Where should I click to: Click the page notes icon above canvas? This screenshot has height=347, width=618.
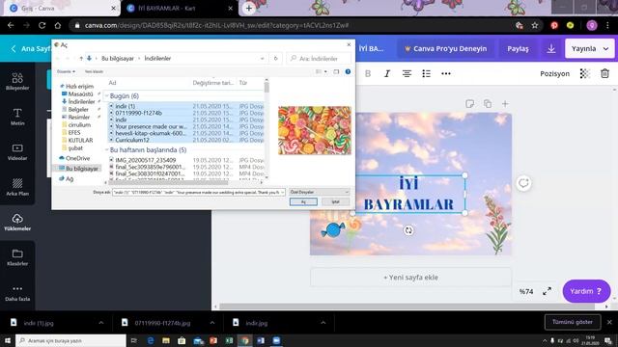click(x=470, y=103)
